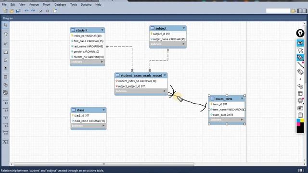Toggle annotation visibility with eye icon
This screenshot has width=308, height=173.
click(x=300, y=43)
